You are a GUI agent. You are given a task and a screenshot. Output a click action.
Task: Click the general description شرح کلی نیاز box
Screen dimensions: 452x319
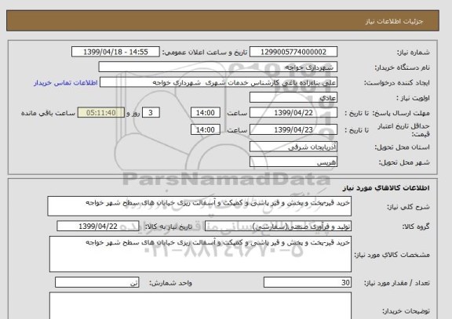coord(199,206)
